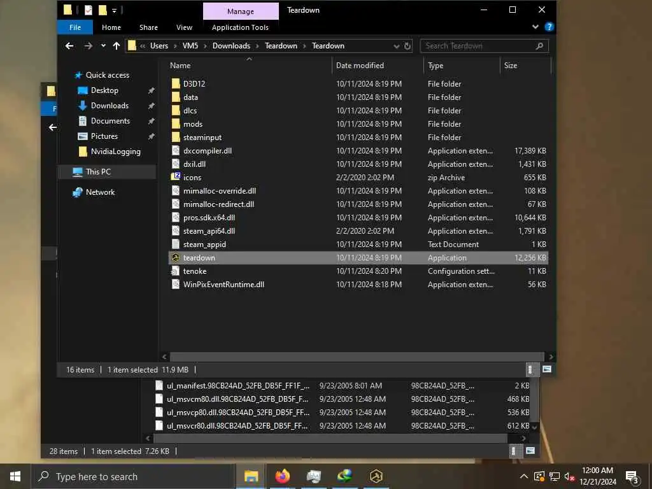The width and height of the screenshot is (652, 489).
Task: Open the globe app on taskbar
Action: 344,476
